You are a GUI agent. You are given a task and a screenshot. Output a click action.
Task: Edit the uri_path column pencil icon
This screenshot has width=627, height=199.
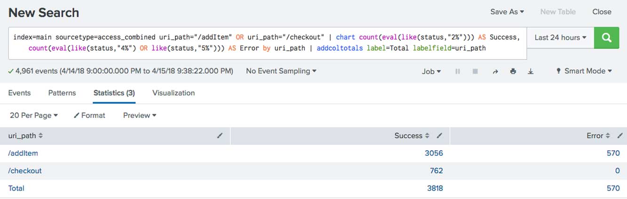[220, 136]
